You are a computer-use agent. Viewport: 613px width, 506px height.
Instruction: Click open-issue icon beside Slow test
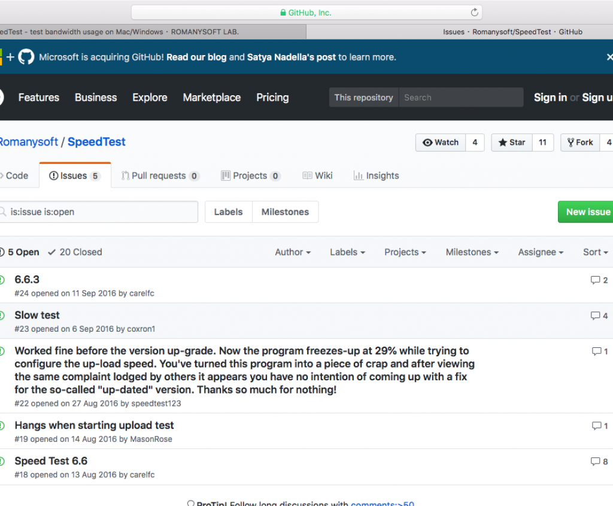tap(2, 315)
